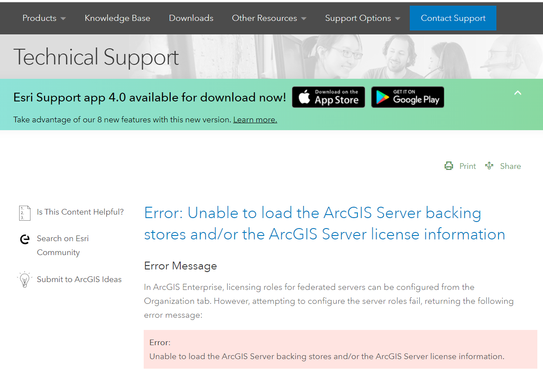
Task: Click the Other Resources caret arrow
Action: [x=304, y=19]
